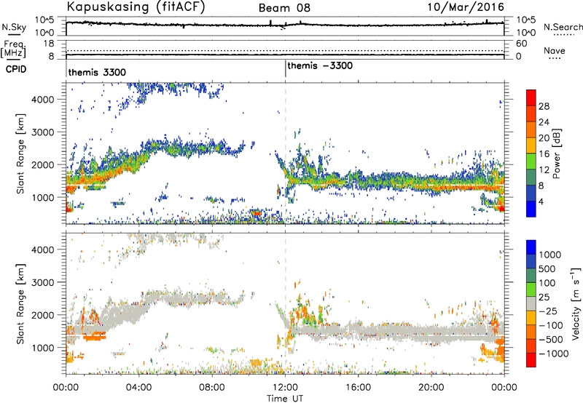Pick the blue bottom segment of Power colorbar
583x403 pixels.
click(531, 209)
